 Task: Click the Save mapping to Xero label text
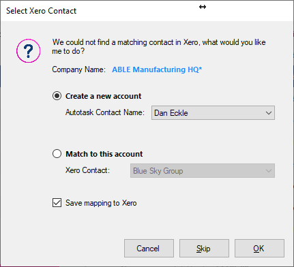pos(101,203)
